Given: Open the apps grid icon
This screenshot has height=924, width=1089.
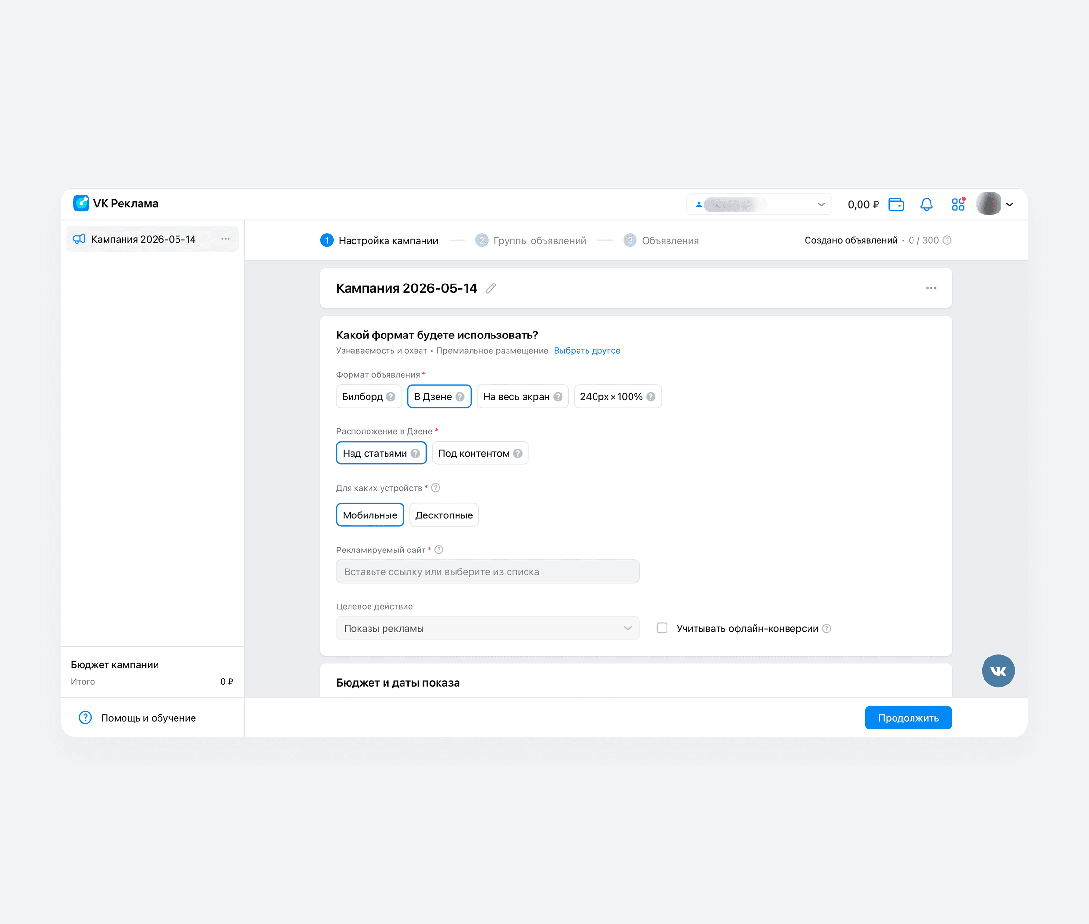Looking at the screenshot, I should click(x=958, y=204).
